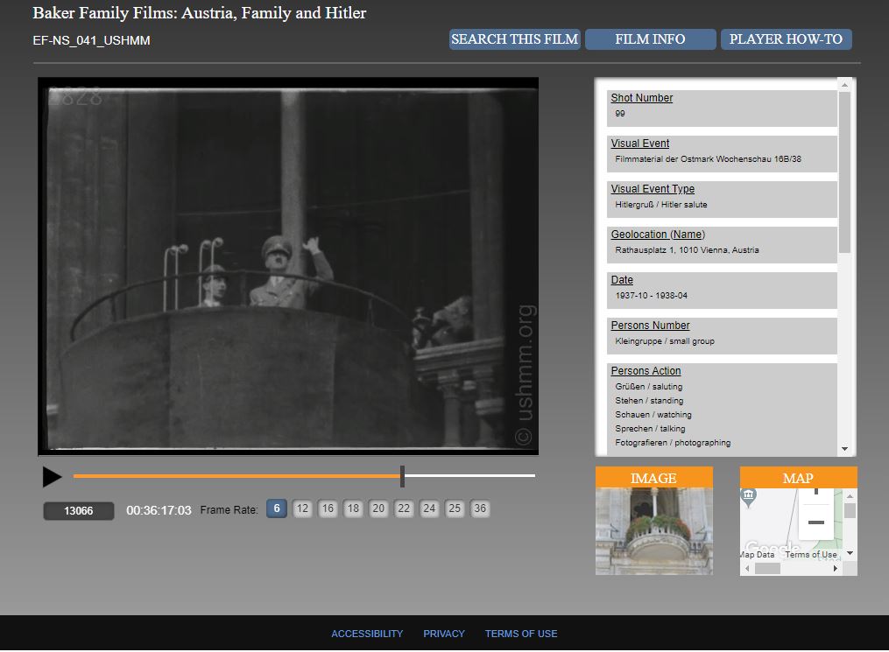Click the metadata panel's scroll up arrow
The image size is (889, 652).
pyautogui.click(x=844, y=84)
